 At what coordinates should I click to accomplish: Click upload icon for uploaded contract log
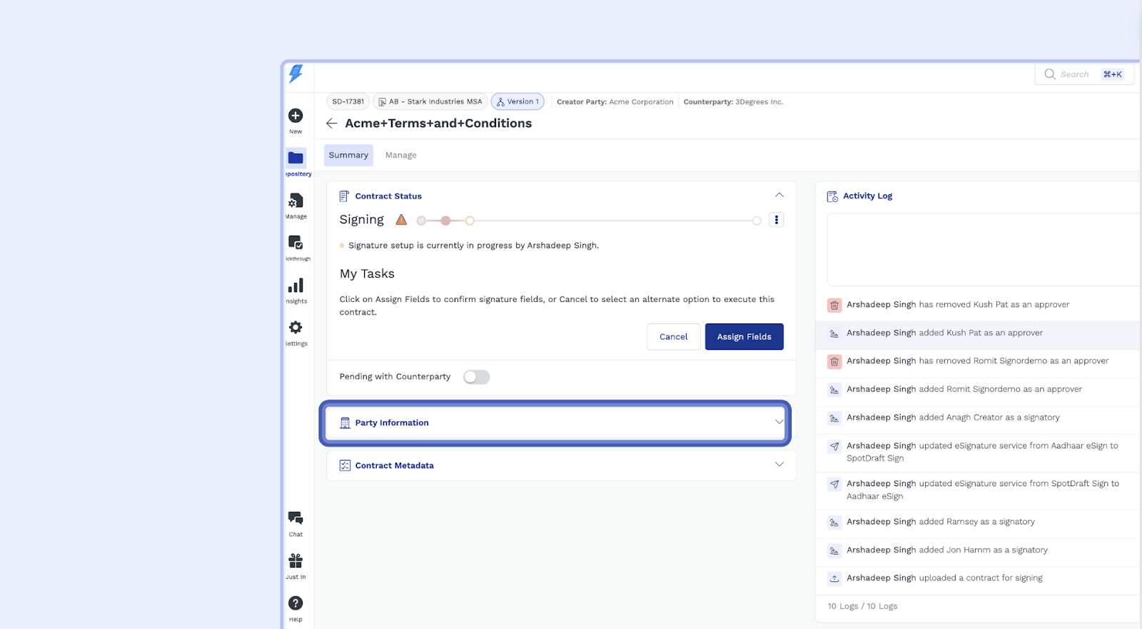pyautogui.click(x=834, y=579)
